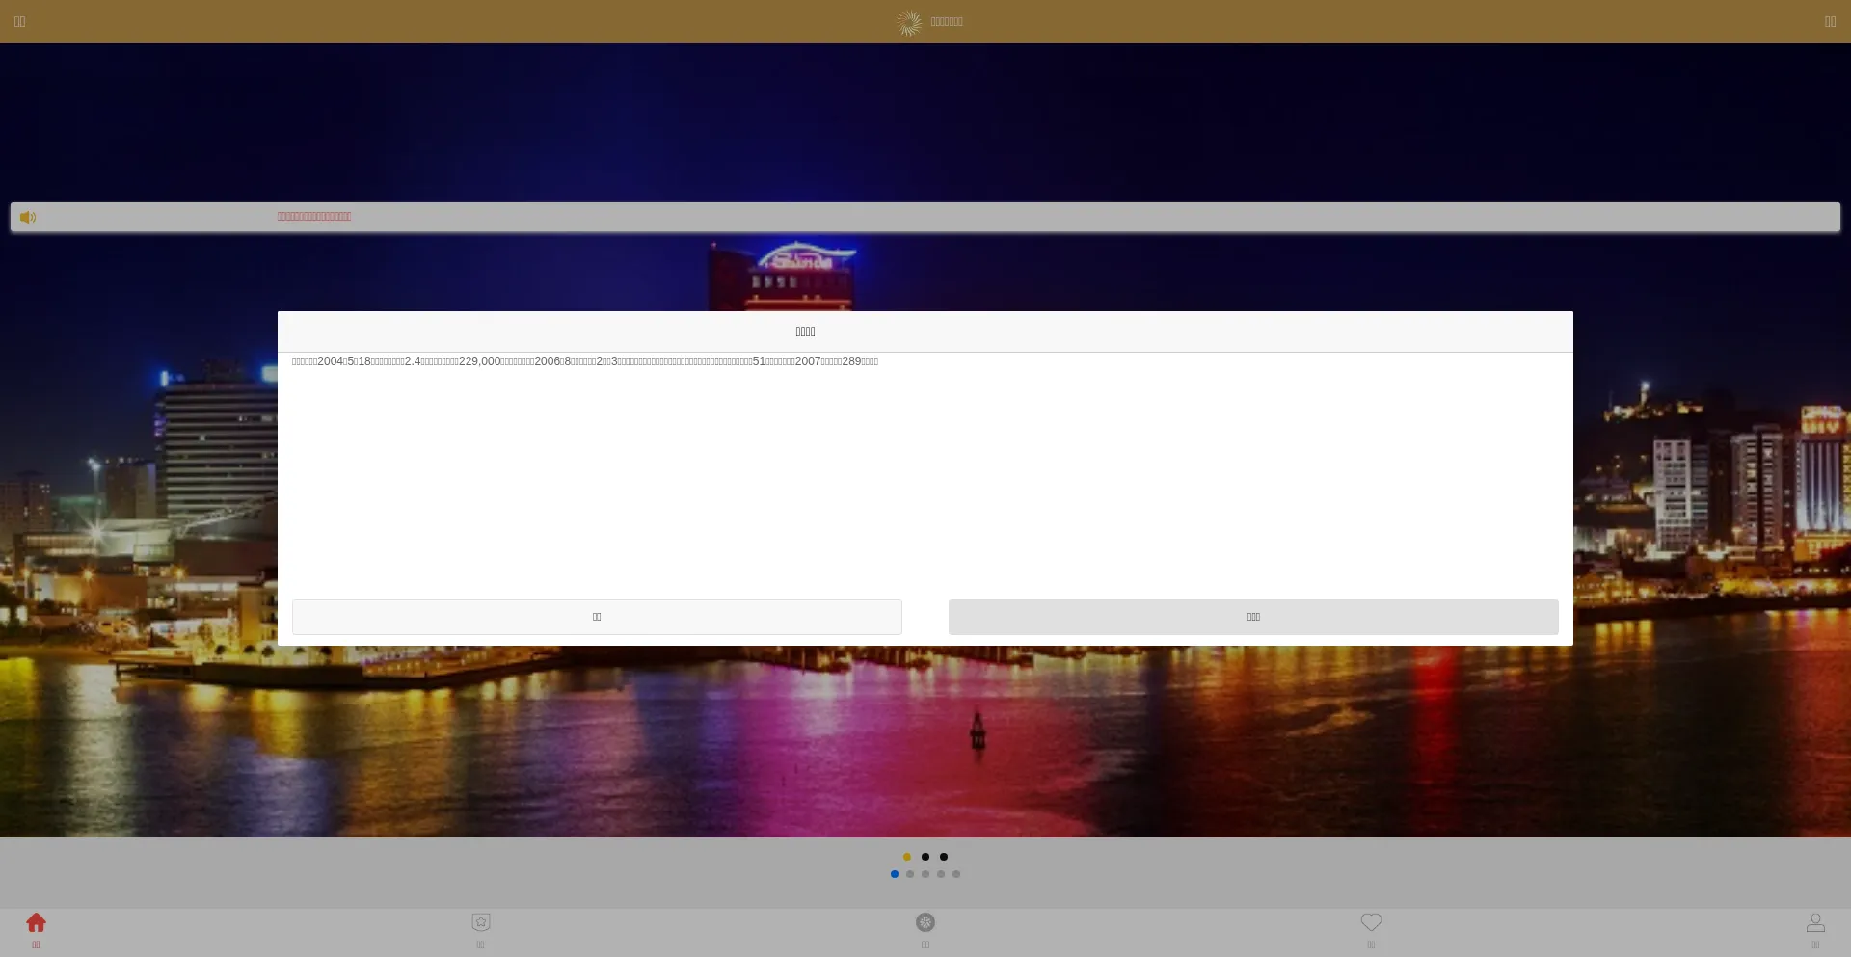
Task: Click the text link at top-left of header
Action: pyautogui.click(x=19, y=22)
